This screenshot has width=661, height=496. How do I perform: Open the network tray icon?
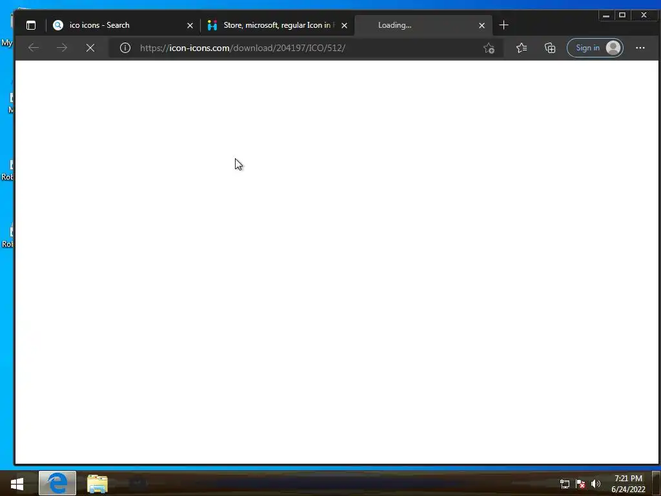(564, 484)
